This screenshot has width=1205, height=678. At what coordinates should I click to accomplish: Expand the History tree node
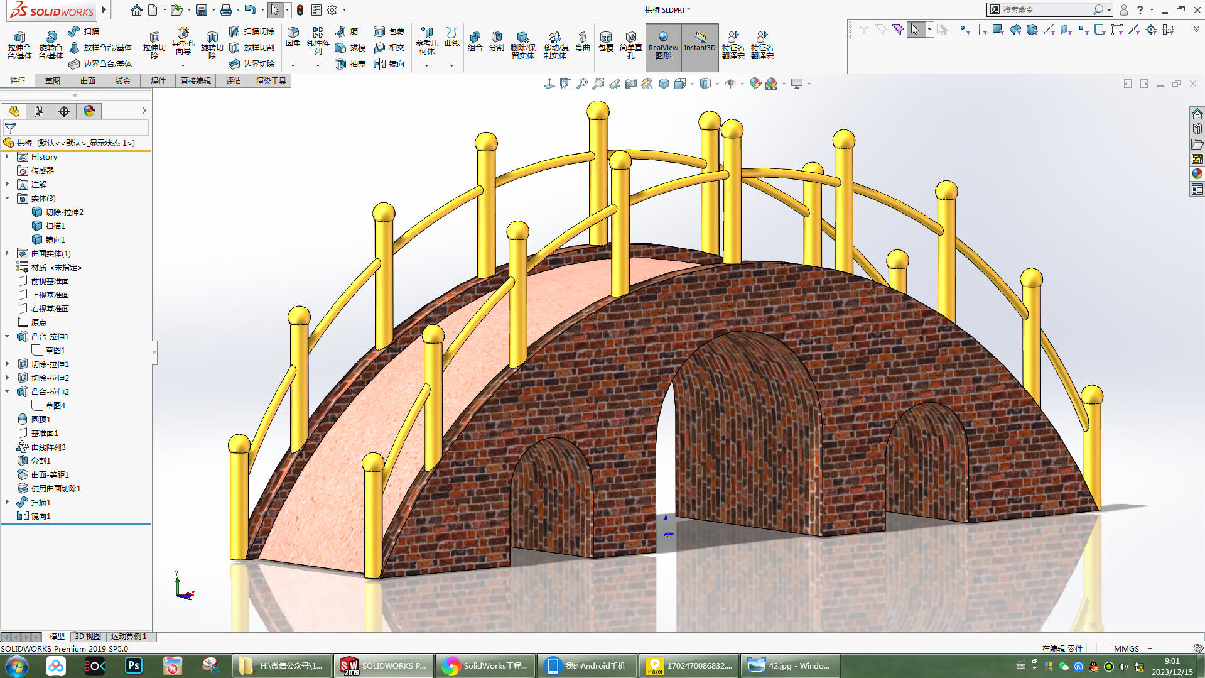[8, 157]
